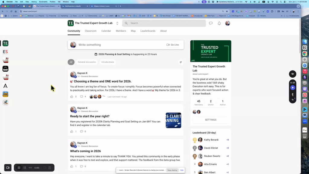
Task: Open the Map tab
Action: pyautogui.click(x=133, y=31)
